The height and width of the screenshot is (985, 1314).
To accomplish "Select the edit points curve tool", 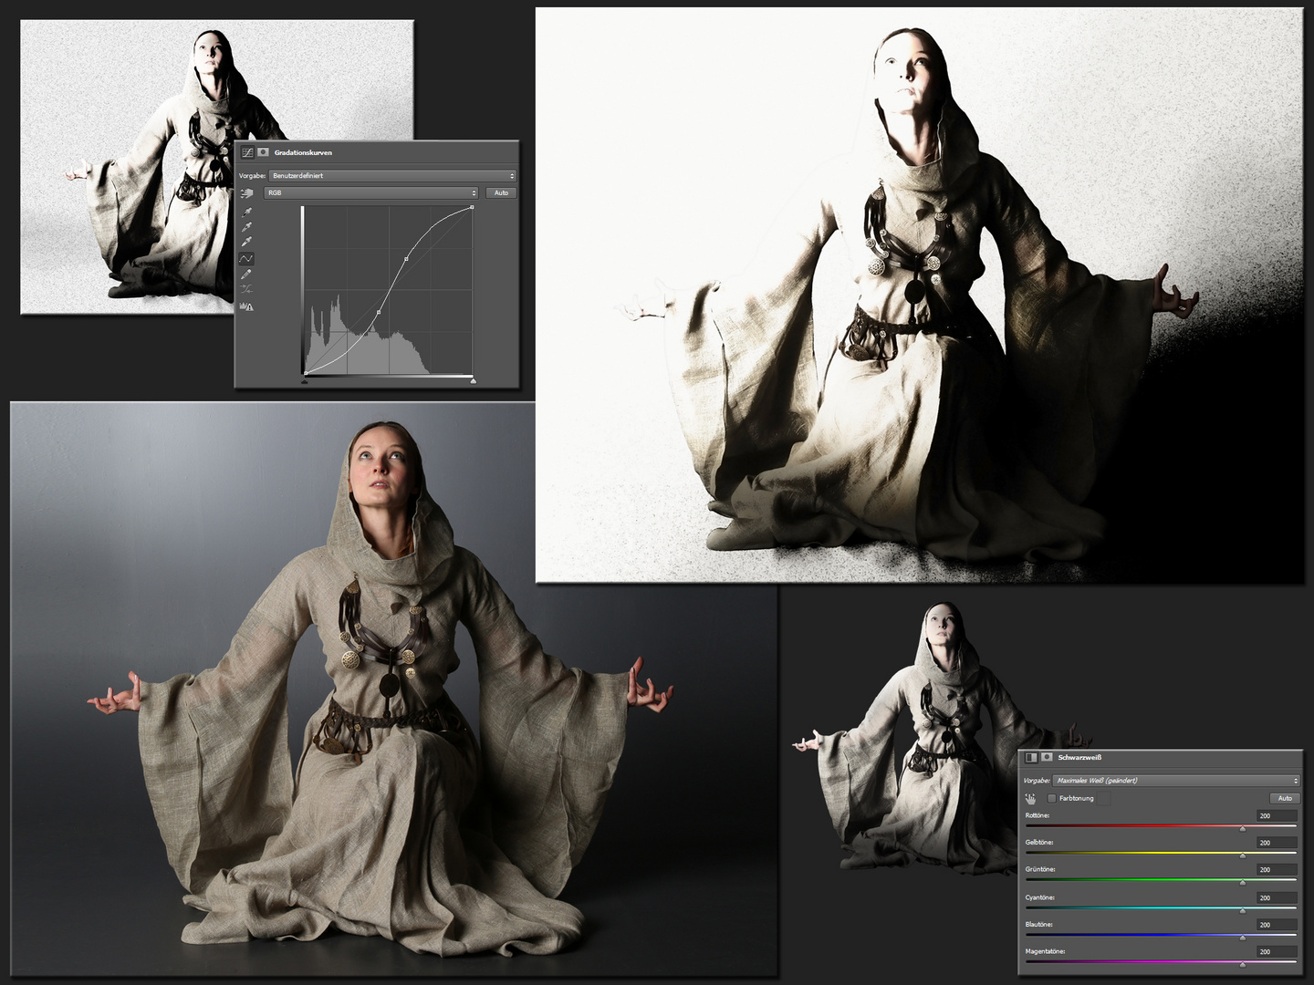I will coord(245,259).
